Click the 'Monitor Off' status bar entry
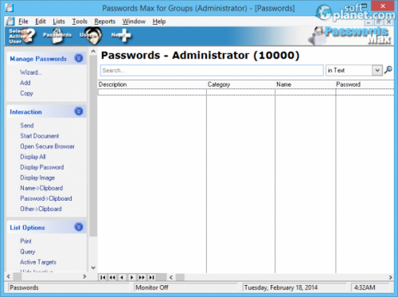The image size is (398, 297). click(x=152, y=287)
